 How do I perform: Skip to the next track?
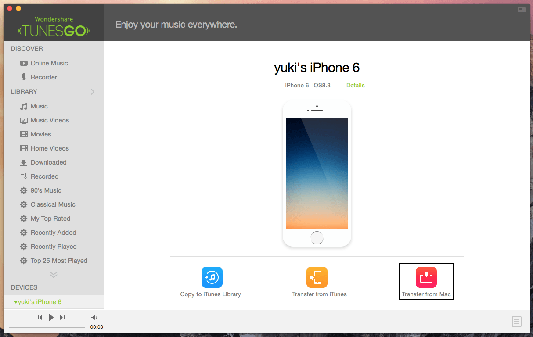(x=62, y=317)
